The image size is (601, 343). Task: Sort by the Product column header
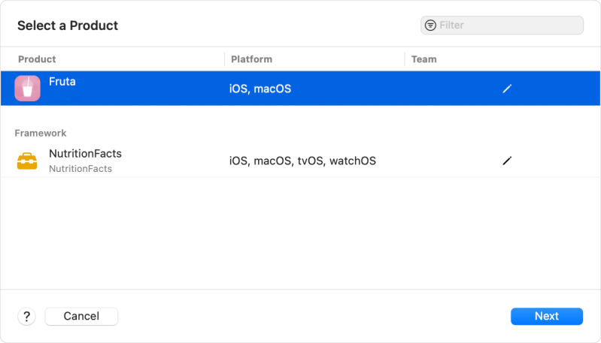(x=37, y=59)
